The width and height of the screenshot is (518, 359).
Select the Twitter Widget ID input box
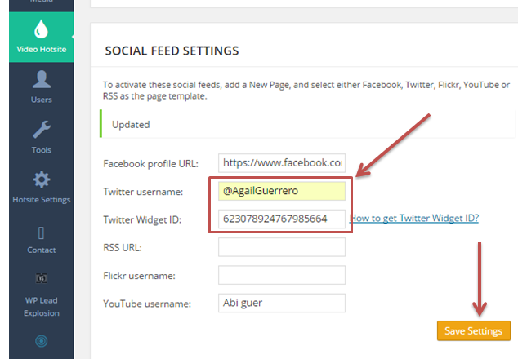pyautogui.click(x=282, y=219)
